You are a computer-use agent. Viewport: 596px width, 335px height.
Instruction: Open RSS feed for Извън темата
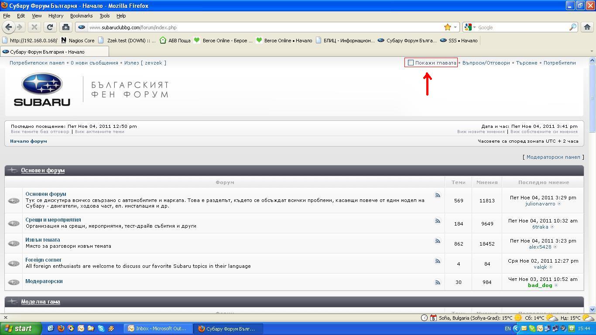[437, 241]
